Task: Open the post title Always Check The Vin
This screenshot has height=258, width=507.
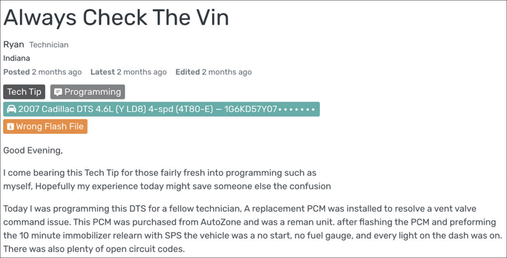Action: tap(116, 18)
